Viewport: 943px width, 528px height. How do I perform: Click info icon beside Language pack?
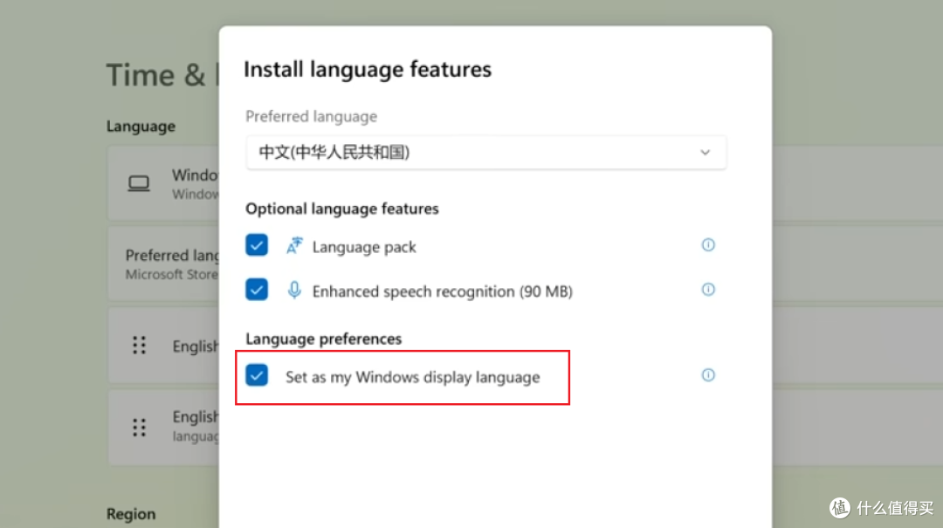tap(708, 244)
